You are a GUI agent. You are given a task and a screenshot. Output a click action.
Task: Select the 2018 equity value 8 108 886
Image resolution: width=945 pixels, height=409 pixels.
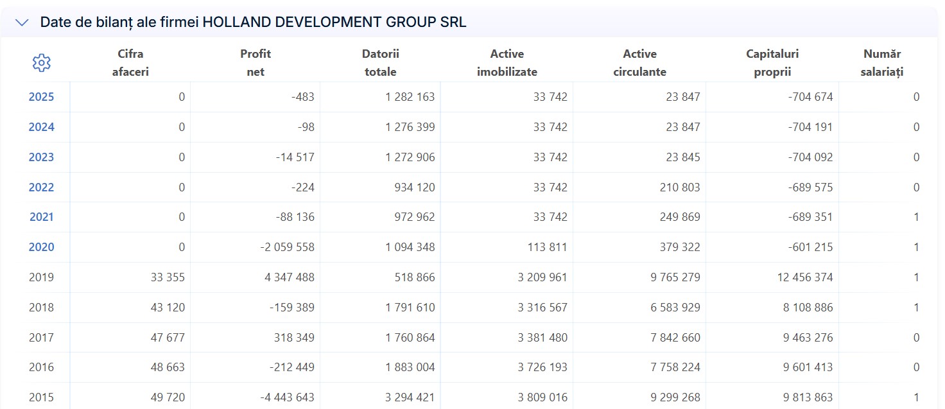point(809,308)
